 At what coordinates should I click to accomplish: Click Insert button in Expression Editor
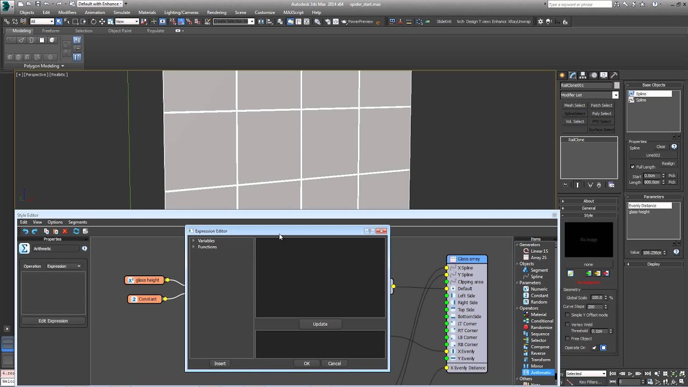coord(220,363)
